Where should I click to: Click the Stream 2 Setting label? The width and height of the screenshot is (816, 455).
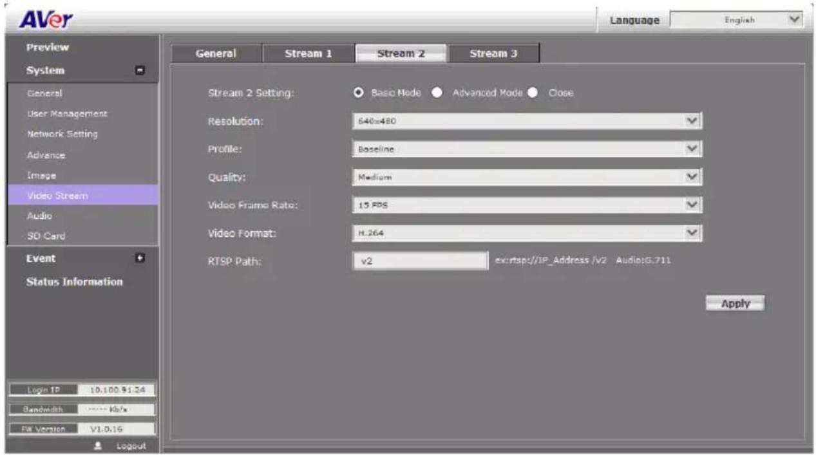[251, 93]
